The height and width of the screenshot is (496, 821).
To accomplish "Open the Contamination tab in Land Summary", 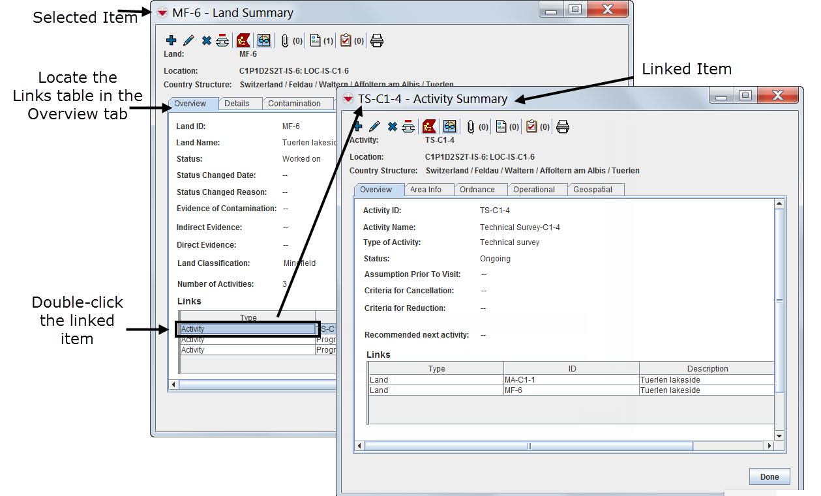I will [294, 104].
